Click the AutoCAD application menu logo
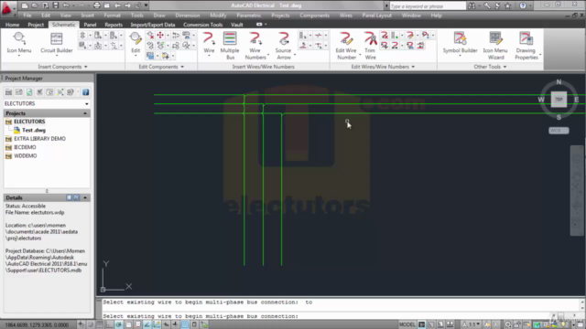Viewport: 586px width, 329px height. click(7, 8)
